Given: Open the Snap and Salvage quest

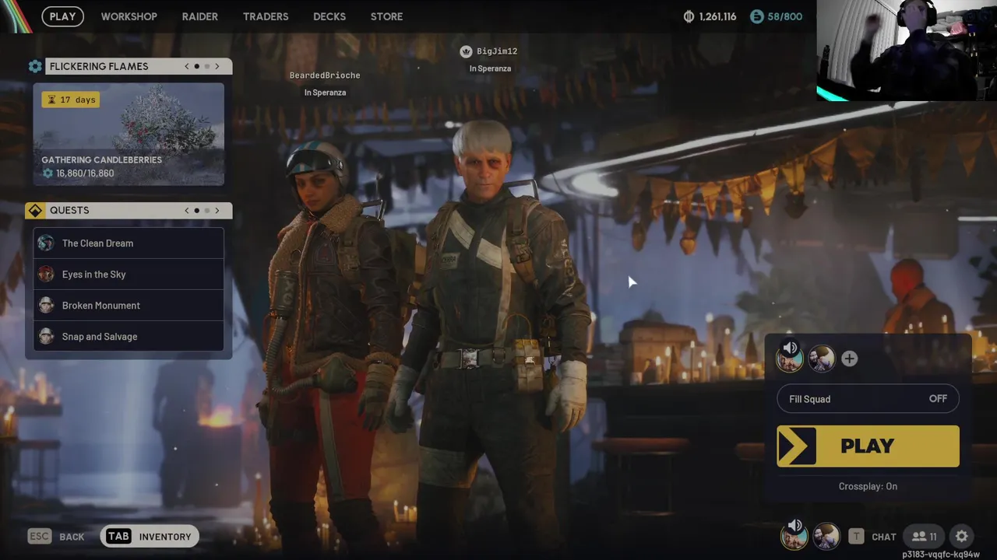Looking at the screenshot, I should point(129,336).
